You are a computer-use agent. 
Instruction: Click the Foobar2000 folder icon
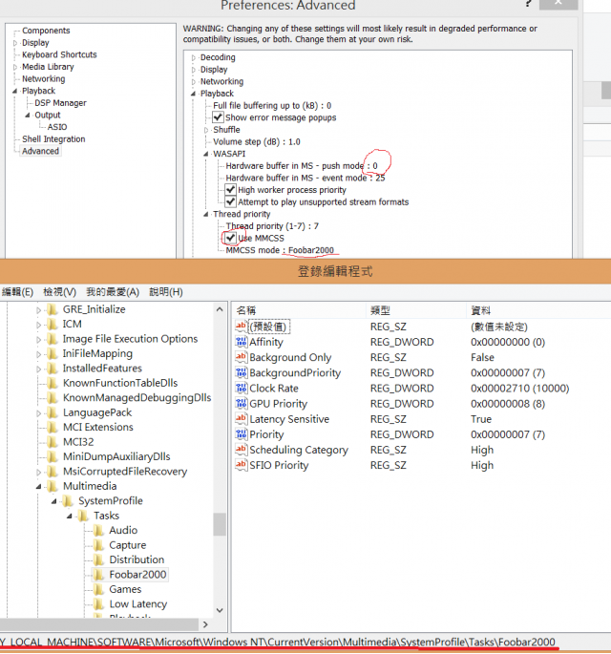(x=99, y=575)
